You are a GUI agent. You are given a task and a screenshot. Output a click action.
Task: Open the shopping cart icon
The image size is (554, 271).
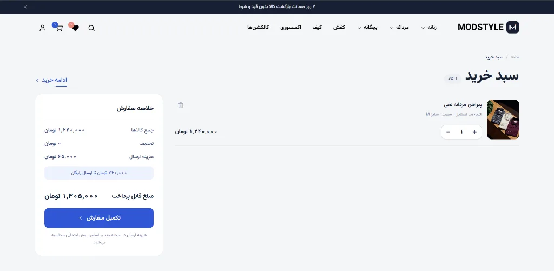[60, 28]
